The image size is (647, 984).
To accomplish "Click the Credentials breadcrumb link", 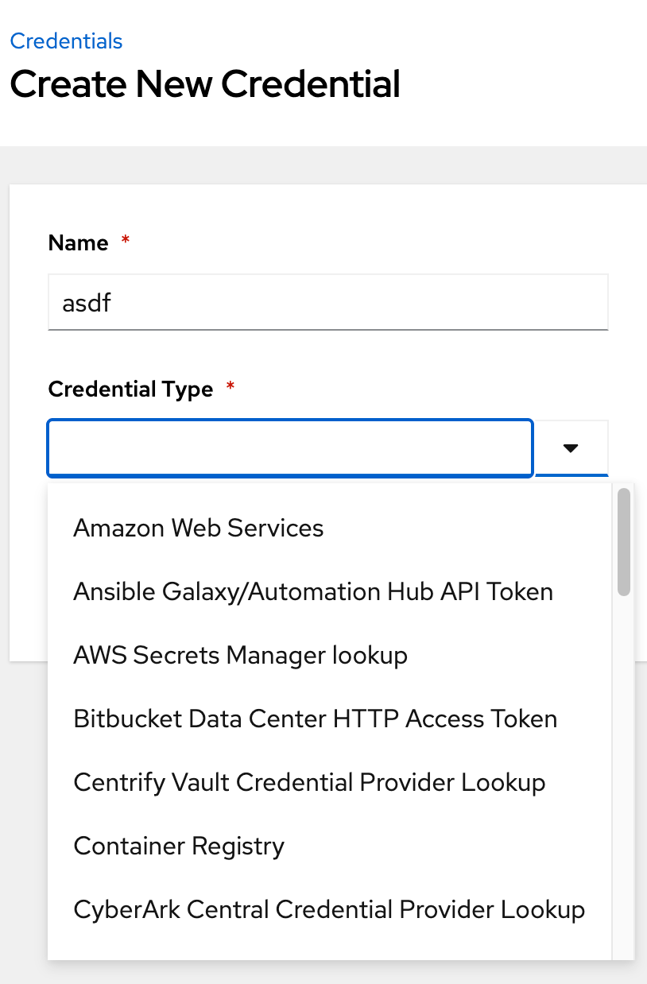I will click(66, 41).
